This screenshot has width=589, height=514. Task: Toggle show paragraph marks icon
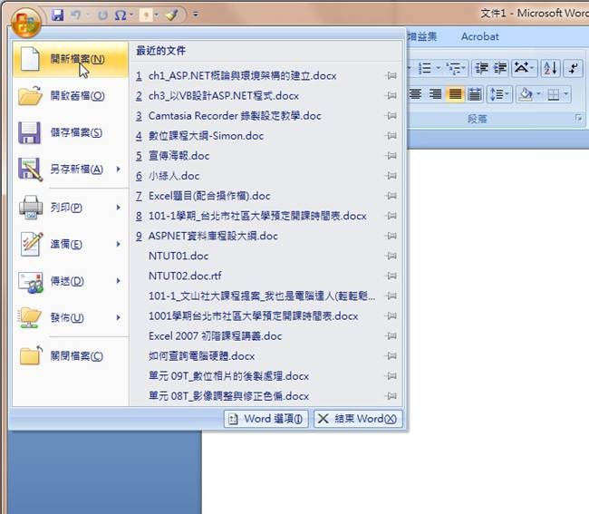pos(574,68)
